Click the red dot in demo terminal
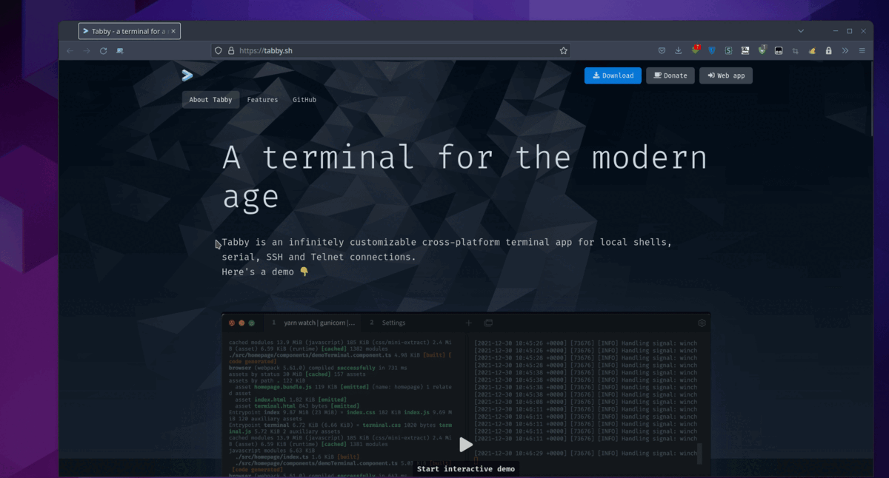The height and width of the screenshot is (478, 889). tap(232, 323)
